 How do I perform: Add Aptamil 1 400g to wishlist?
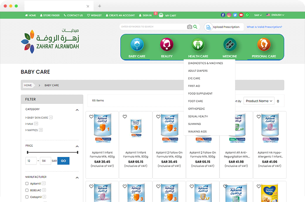(91, 117)
